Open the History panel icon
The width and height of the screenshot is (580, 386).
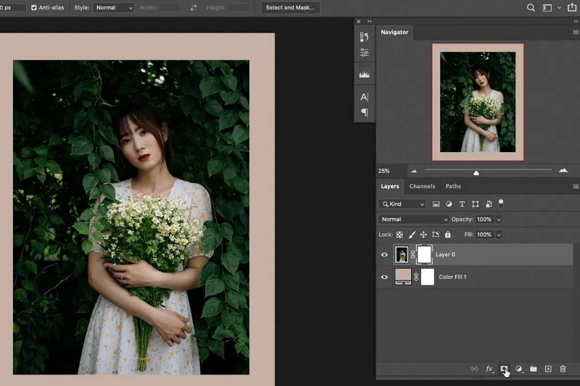click(364, 37)
